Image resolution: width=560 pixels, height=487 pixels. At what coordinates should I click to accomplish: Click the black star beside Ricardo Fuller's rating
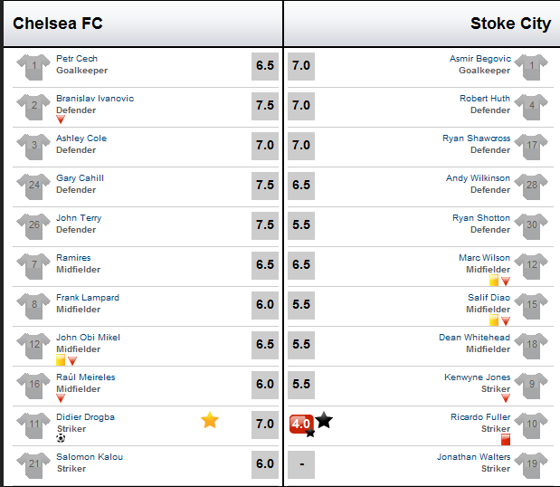pyautogui.click(x=324, y=420)
